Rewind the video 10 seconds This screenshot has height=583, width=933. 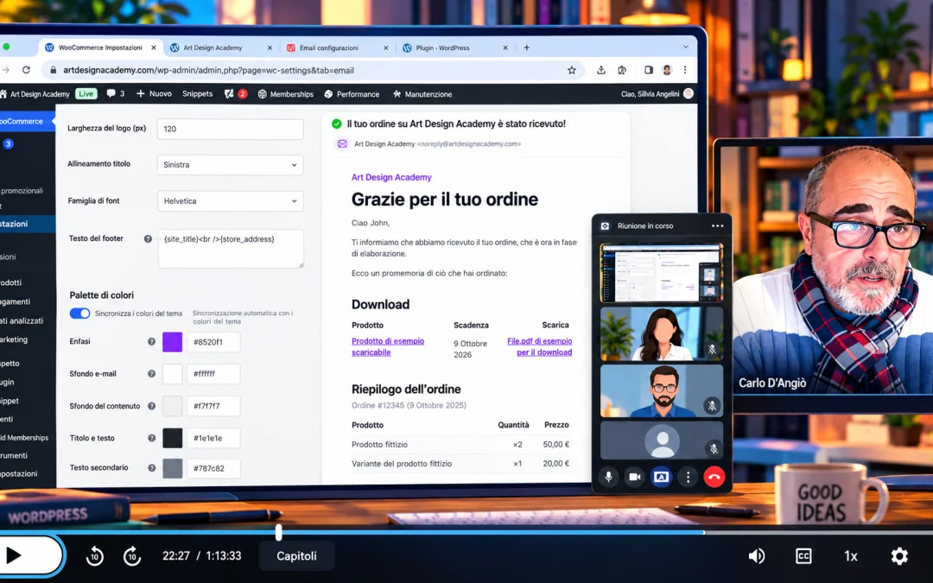point(95,556)
